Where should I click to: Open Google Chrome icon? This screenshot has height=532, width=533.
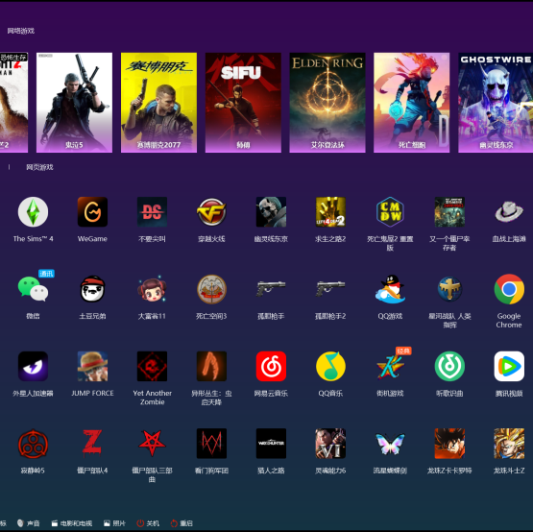509,289
